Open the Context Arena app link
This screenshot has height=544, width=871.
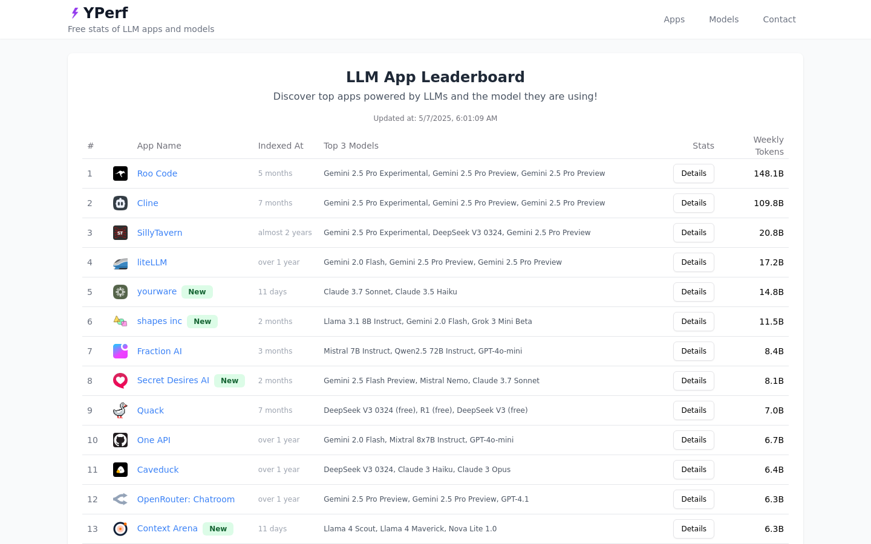(x=168, y=528)
